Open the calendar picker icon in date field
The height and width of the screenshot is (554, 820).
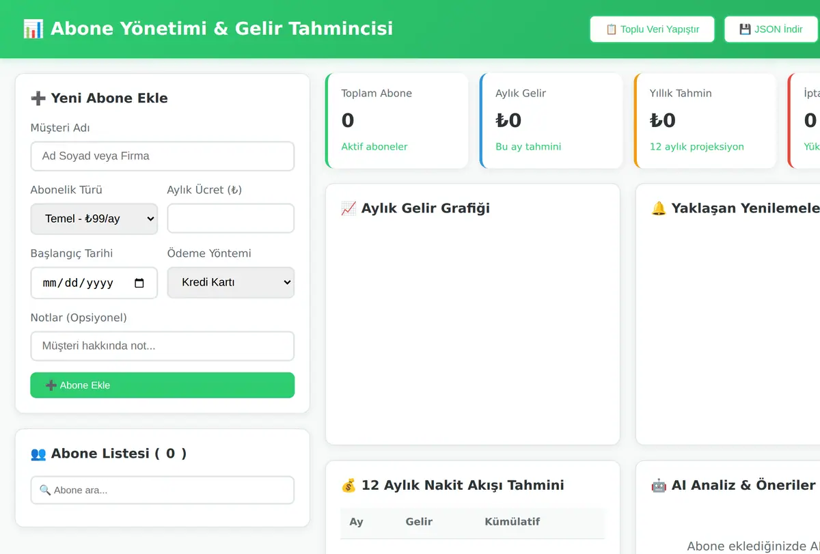tap(139, 283)
